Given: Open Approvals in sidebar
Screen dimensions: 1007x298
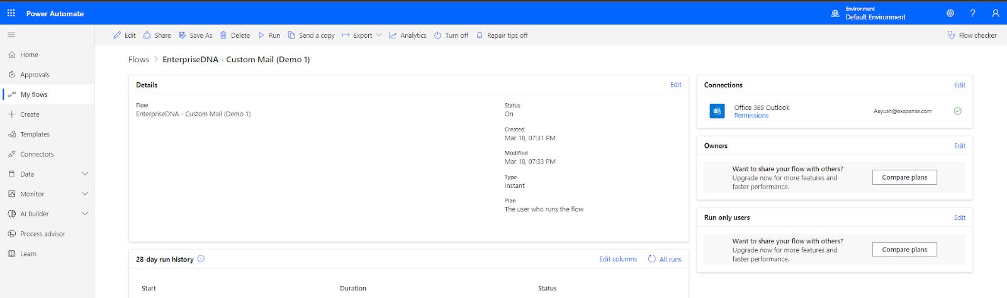Looking at the screenshot, I should 47,74.
